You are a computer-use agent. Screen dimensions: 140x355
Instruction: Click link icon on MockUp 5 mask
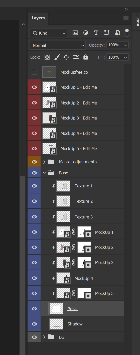click(x=74, y=293)
